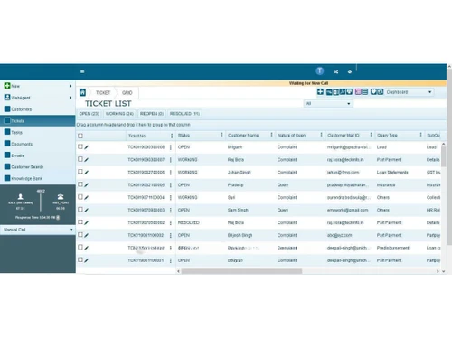Edit the Sam Singh ticket pencil icon

(x=87, y=210)
